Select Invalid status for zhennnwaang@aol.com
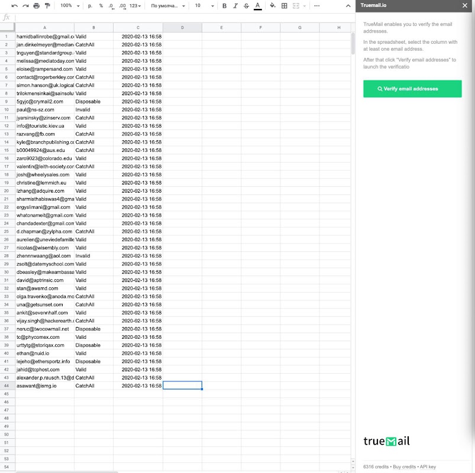The width and height of the screenshot is (475, 473). pos(93,256)
